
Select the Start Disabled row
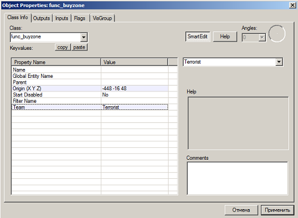tap(90, 95)
